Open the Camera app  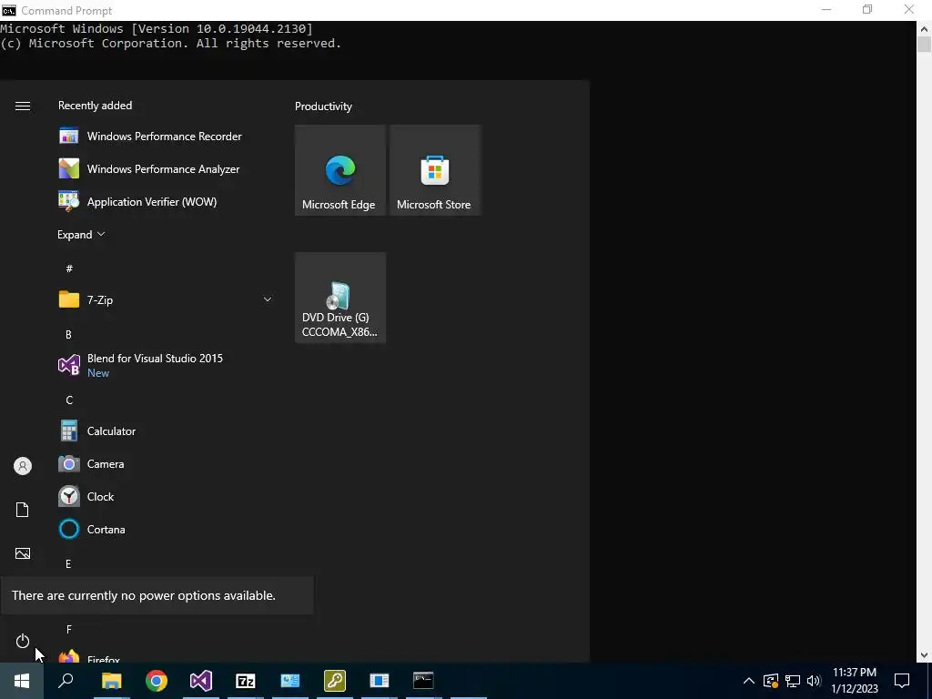[x=165, y=463]
